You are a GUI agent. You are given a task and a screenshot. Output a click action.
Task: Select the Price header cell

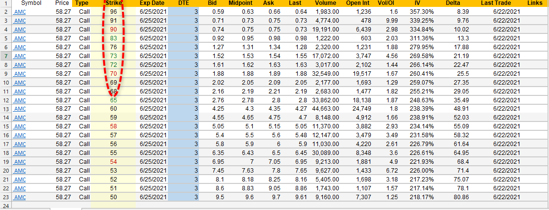(x=62, y=3)
